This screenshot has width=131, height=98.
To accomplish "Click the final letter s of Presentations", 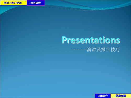I will (118, 41).
